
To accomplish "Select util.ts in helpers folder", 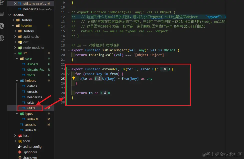I will click(x=31, y=108).
